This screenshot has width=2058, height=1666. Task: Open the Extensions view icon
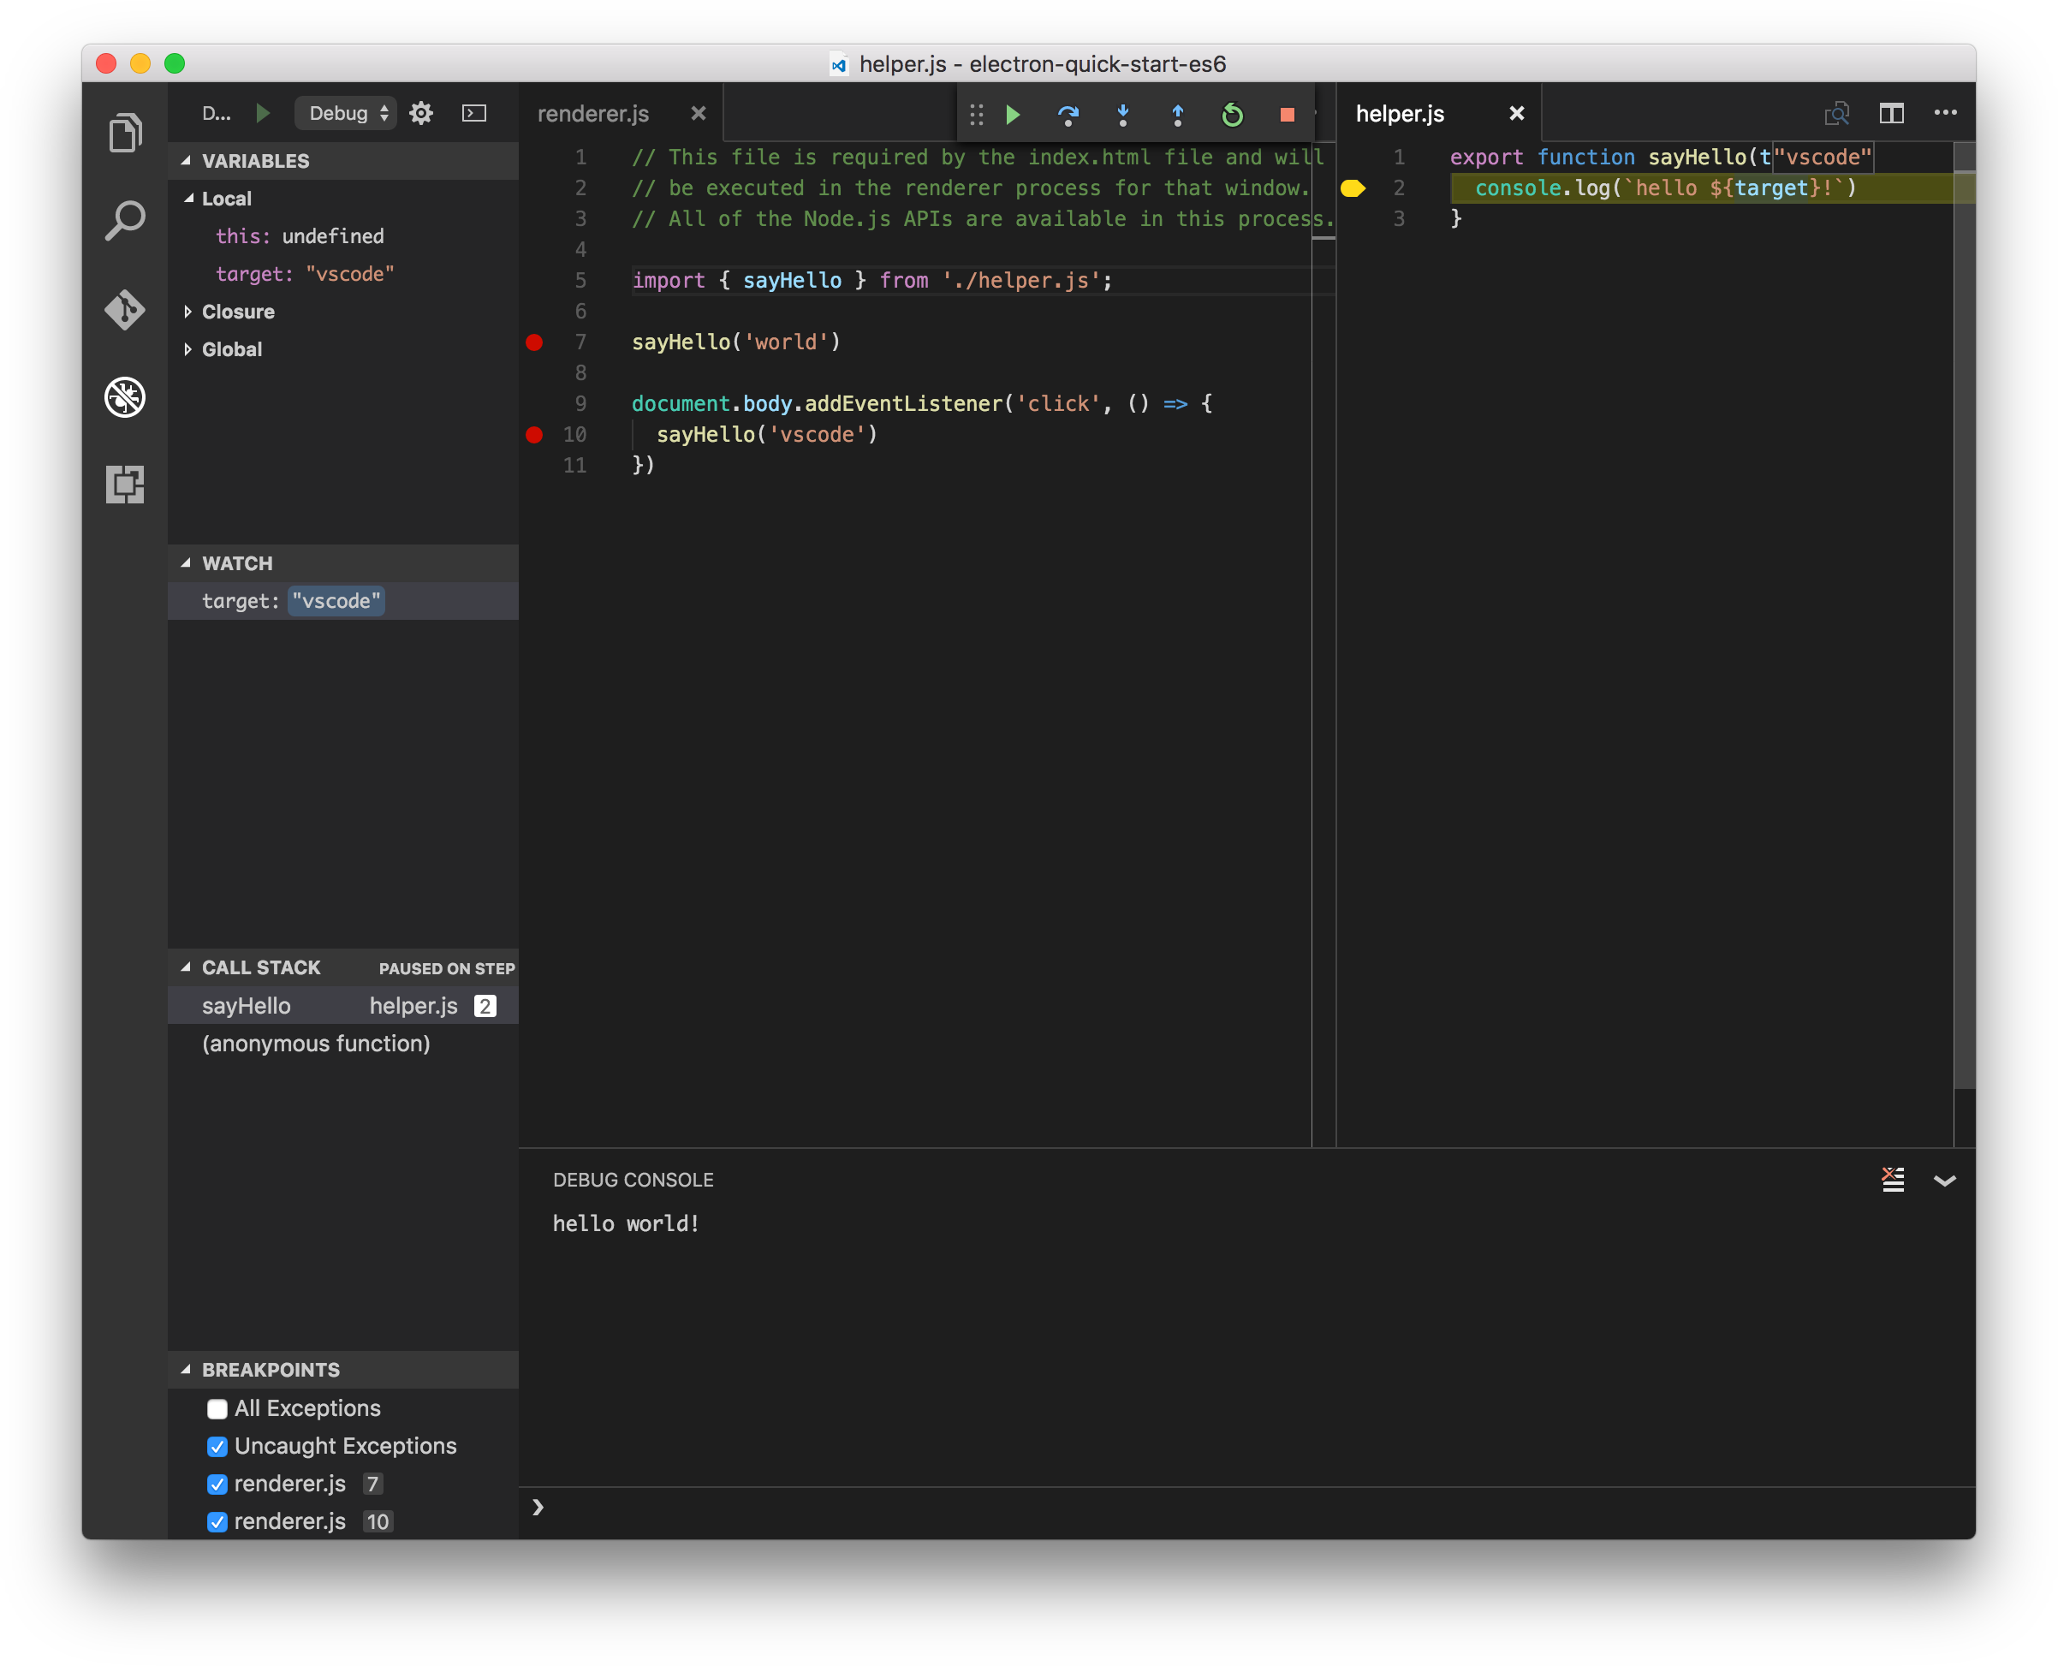(126, 485)
